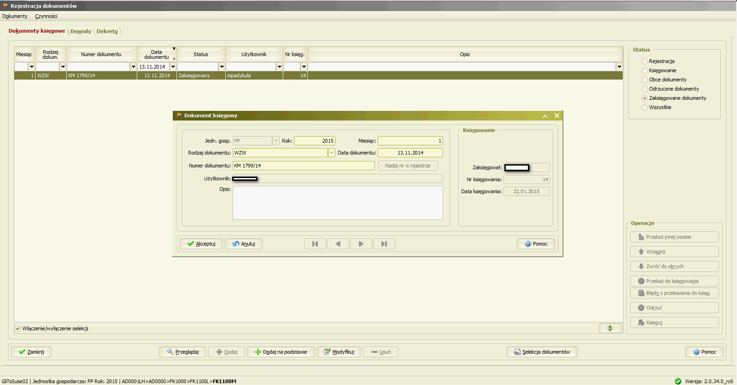Open Opis column filter dropdown
This screenshot has width=737, height=385.
click(620, 67)
